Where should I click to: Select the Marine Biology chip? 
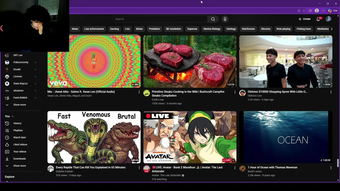(x=212, y=29)
